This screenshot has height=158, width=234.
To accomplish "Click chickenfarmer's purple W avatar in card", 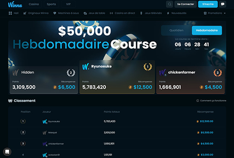I will click(163, 72).
